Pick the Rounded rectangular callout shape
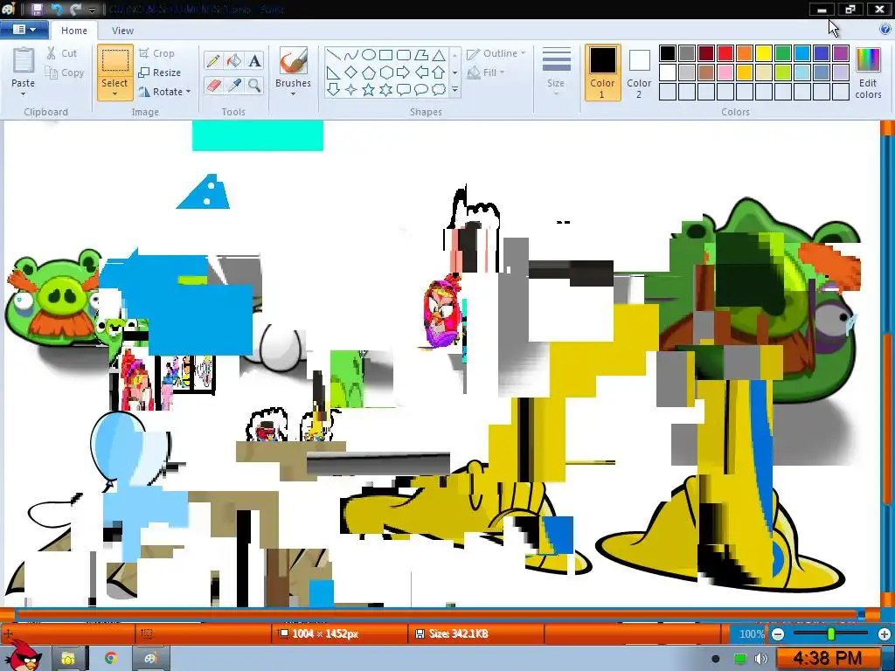The width and height of the screenshot is (895, 671). 404,90
